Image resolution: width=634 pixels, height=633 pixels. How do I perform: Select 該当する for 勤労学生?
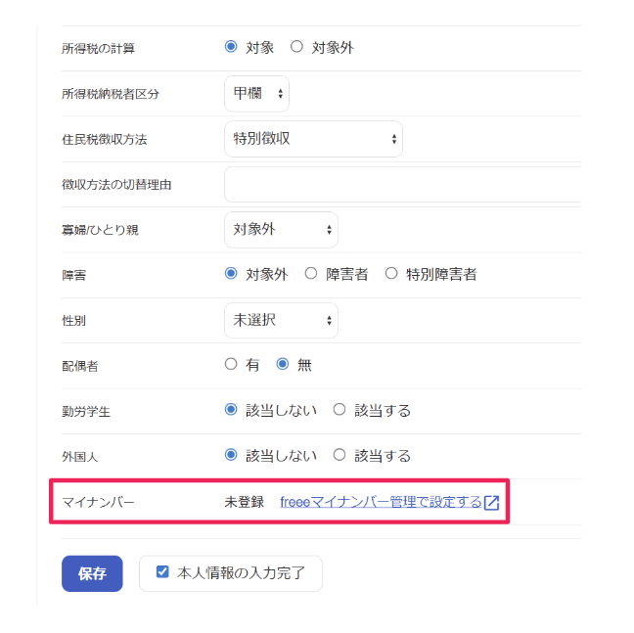tap(340, 410)
